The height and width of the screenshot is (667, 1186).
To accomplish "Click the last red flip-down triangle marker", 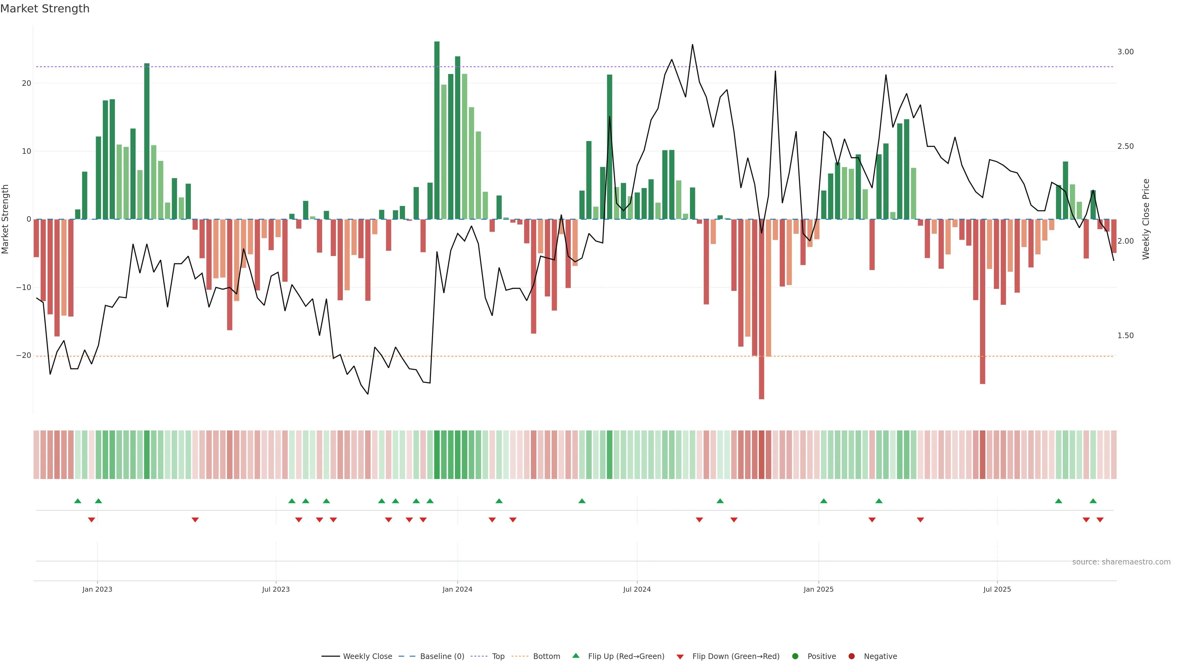I will point(1100,520).
